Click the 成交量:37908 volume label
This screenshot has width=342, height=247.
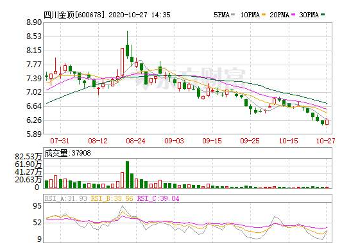point(67,154)
